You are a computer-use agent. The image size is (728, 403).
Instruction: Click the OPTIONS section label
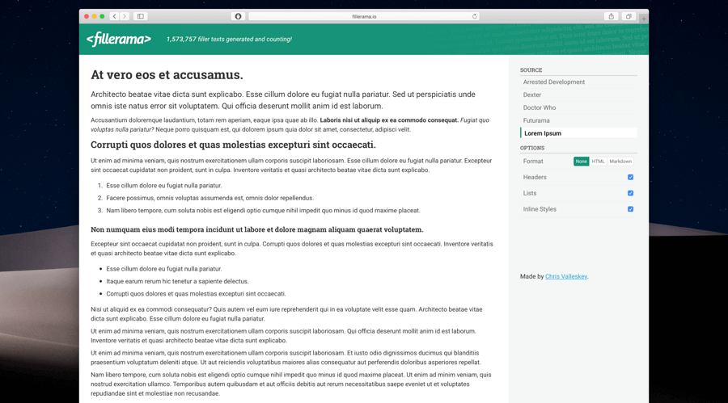click(532, 148)
